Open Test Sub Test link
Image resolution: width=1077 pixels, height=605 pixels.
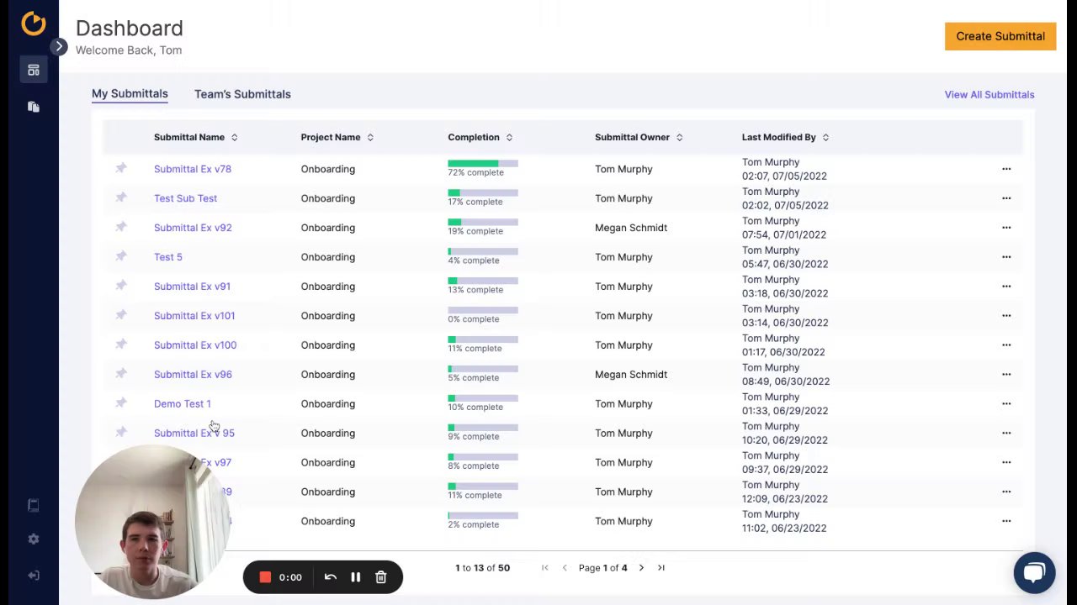[185, 198]
